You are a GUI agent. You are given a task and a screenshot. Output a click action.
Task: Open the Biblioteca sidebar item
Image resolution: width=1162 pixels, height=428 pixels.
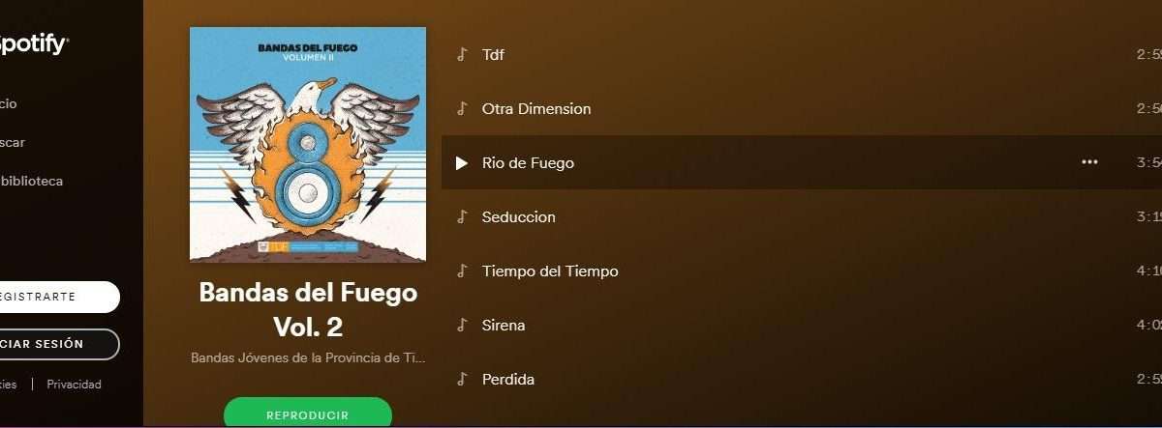(x=31, y=181)
